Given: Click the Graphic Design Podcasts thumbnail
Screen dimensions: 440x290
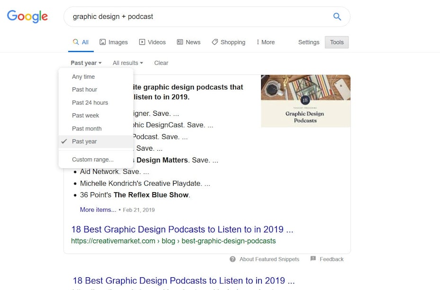Looking at the screenshot, I should 306,101.
